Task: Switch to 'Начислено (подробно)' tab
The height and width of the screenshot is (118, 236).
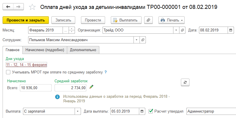Action: (x=45, y=50)
